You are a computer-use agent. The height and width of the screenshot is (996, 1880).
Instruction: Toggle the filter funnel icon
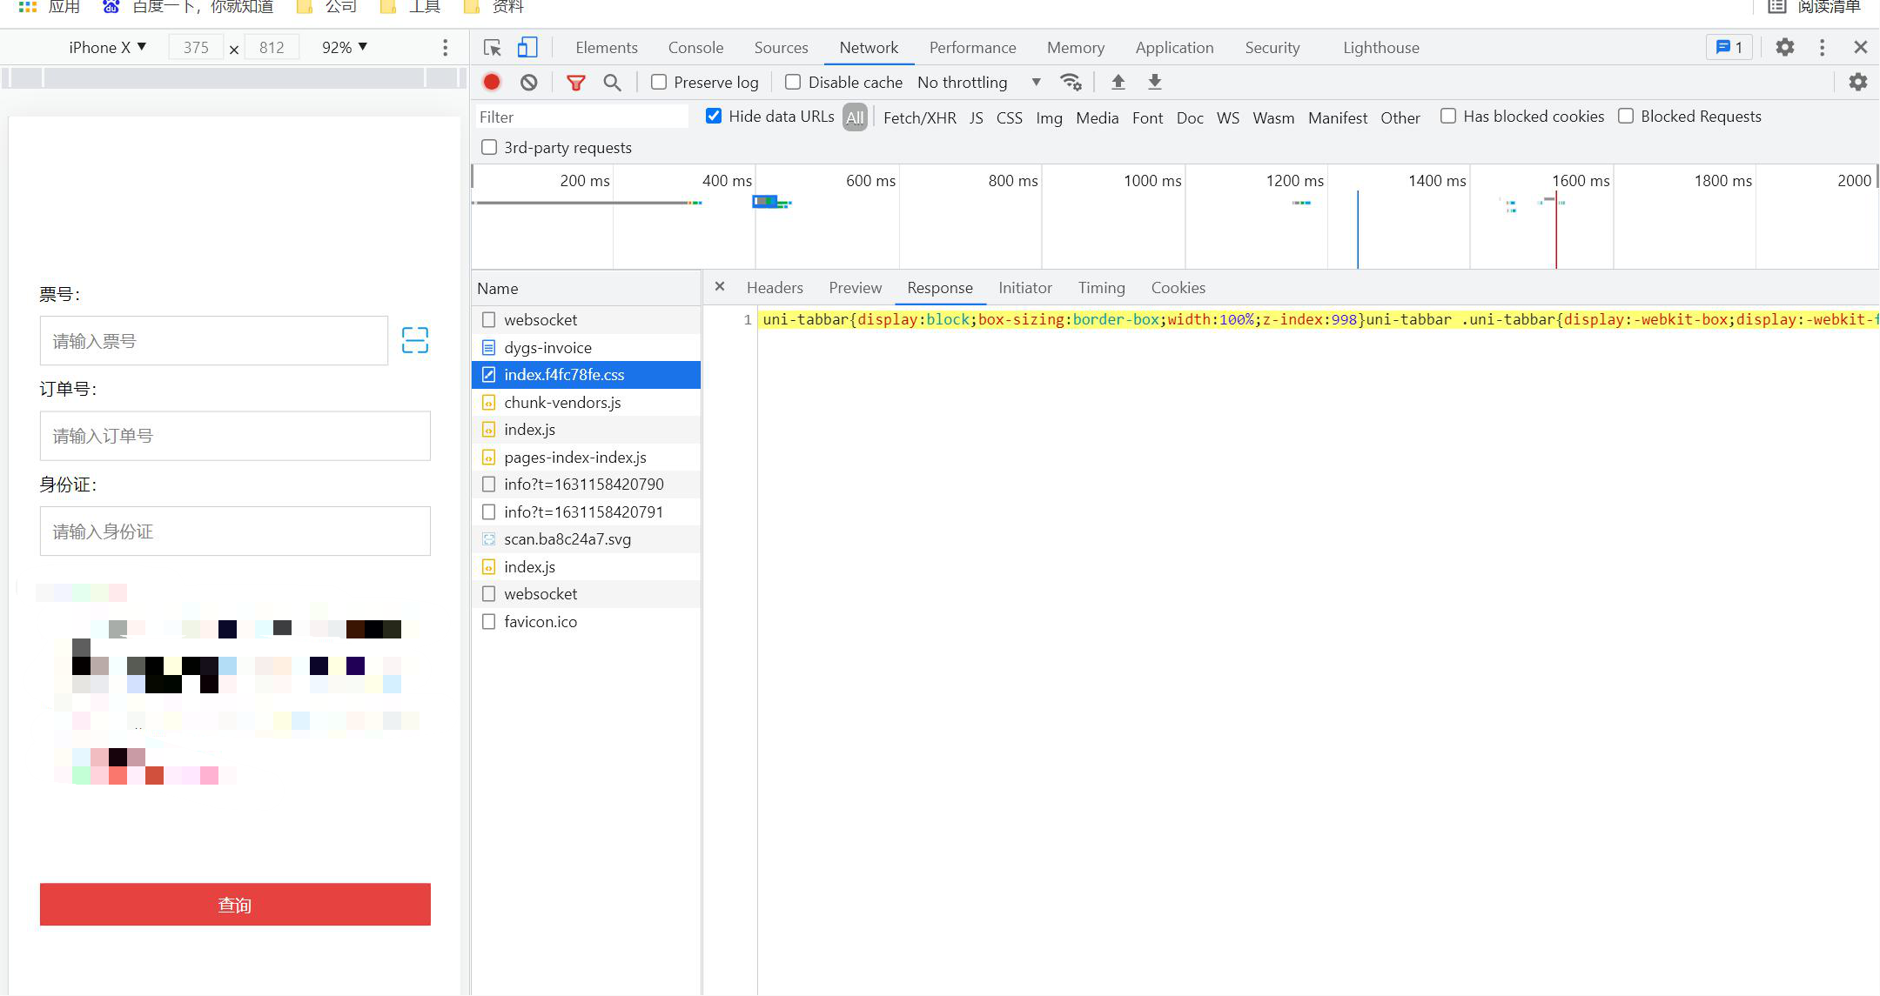pos(575,82)
